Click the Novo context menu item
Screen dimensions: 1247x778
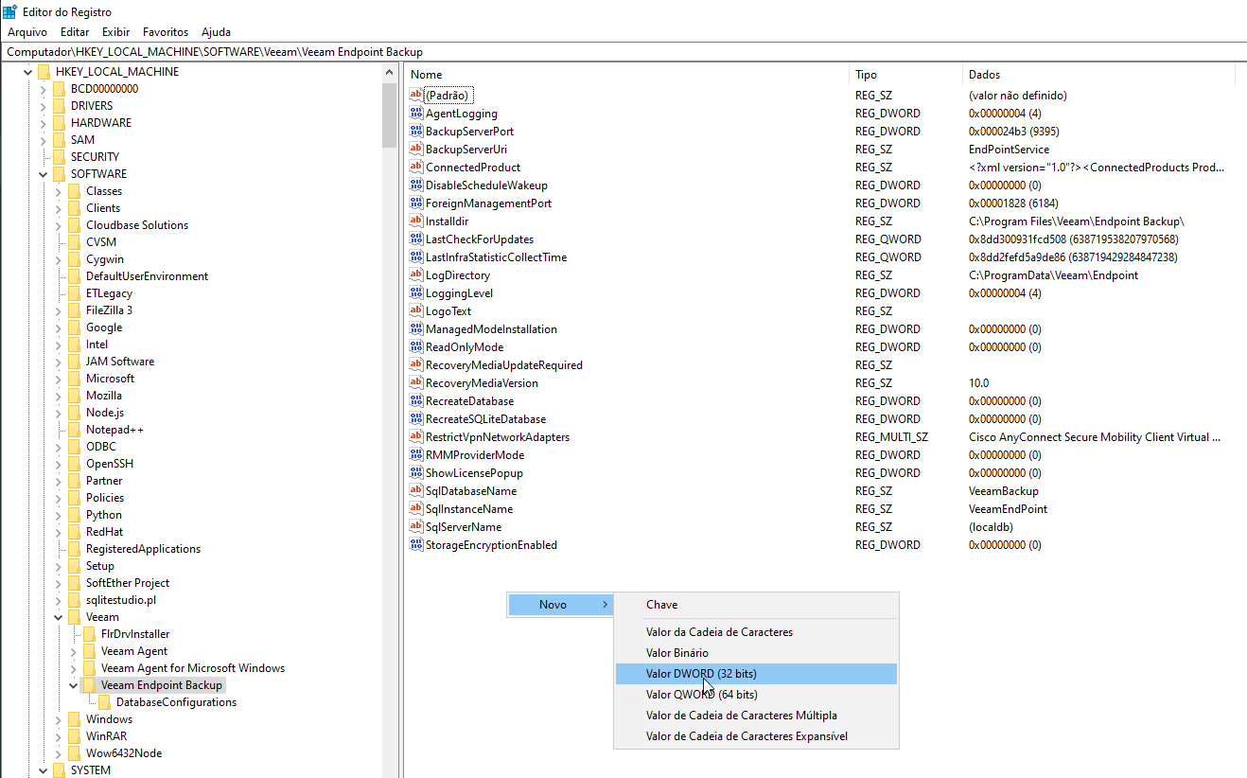[560, 605]
